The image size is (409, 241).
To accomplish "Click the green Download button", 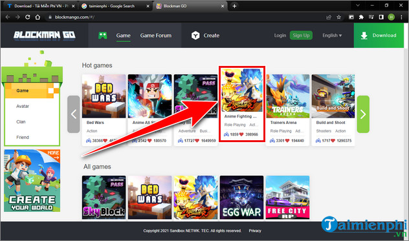I will (x=379, y=36).
